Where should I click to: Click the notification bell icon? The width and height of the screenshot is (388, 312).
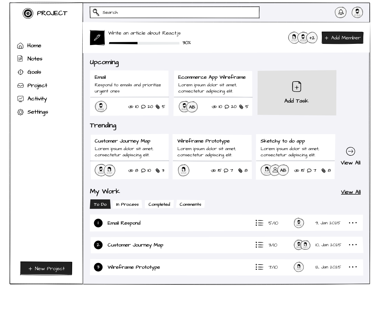(x=340, y=12)
